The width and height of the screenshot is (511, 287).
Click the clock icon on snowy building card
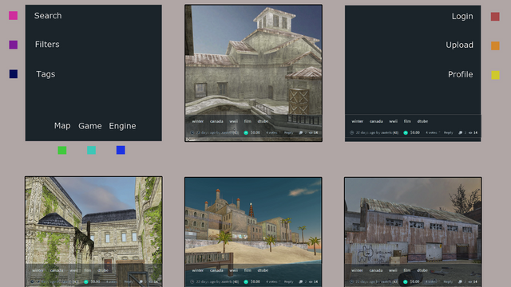(192, 133)
